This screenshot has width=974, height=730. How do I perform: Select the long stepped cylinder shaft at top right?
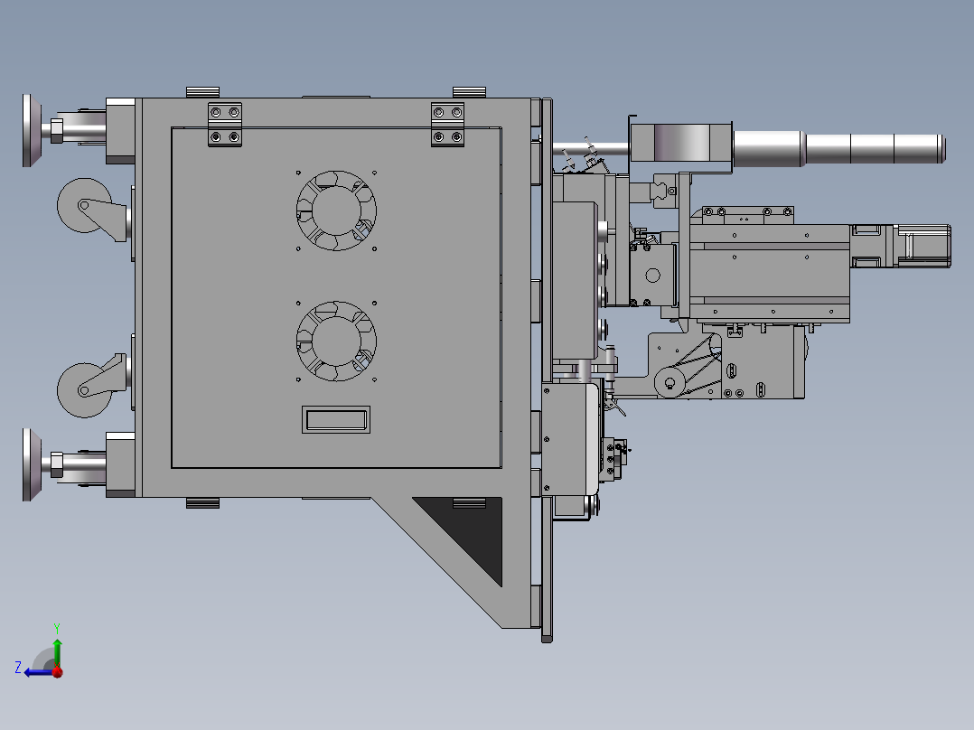pos(838,148)
